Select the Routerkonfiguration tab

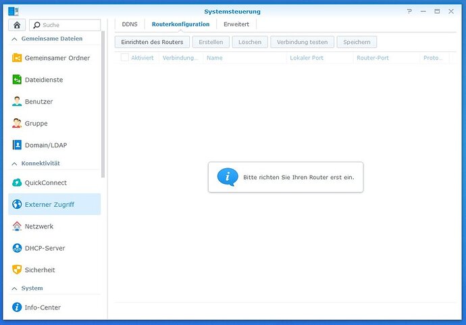tap(180, 24)
